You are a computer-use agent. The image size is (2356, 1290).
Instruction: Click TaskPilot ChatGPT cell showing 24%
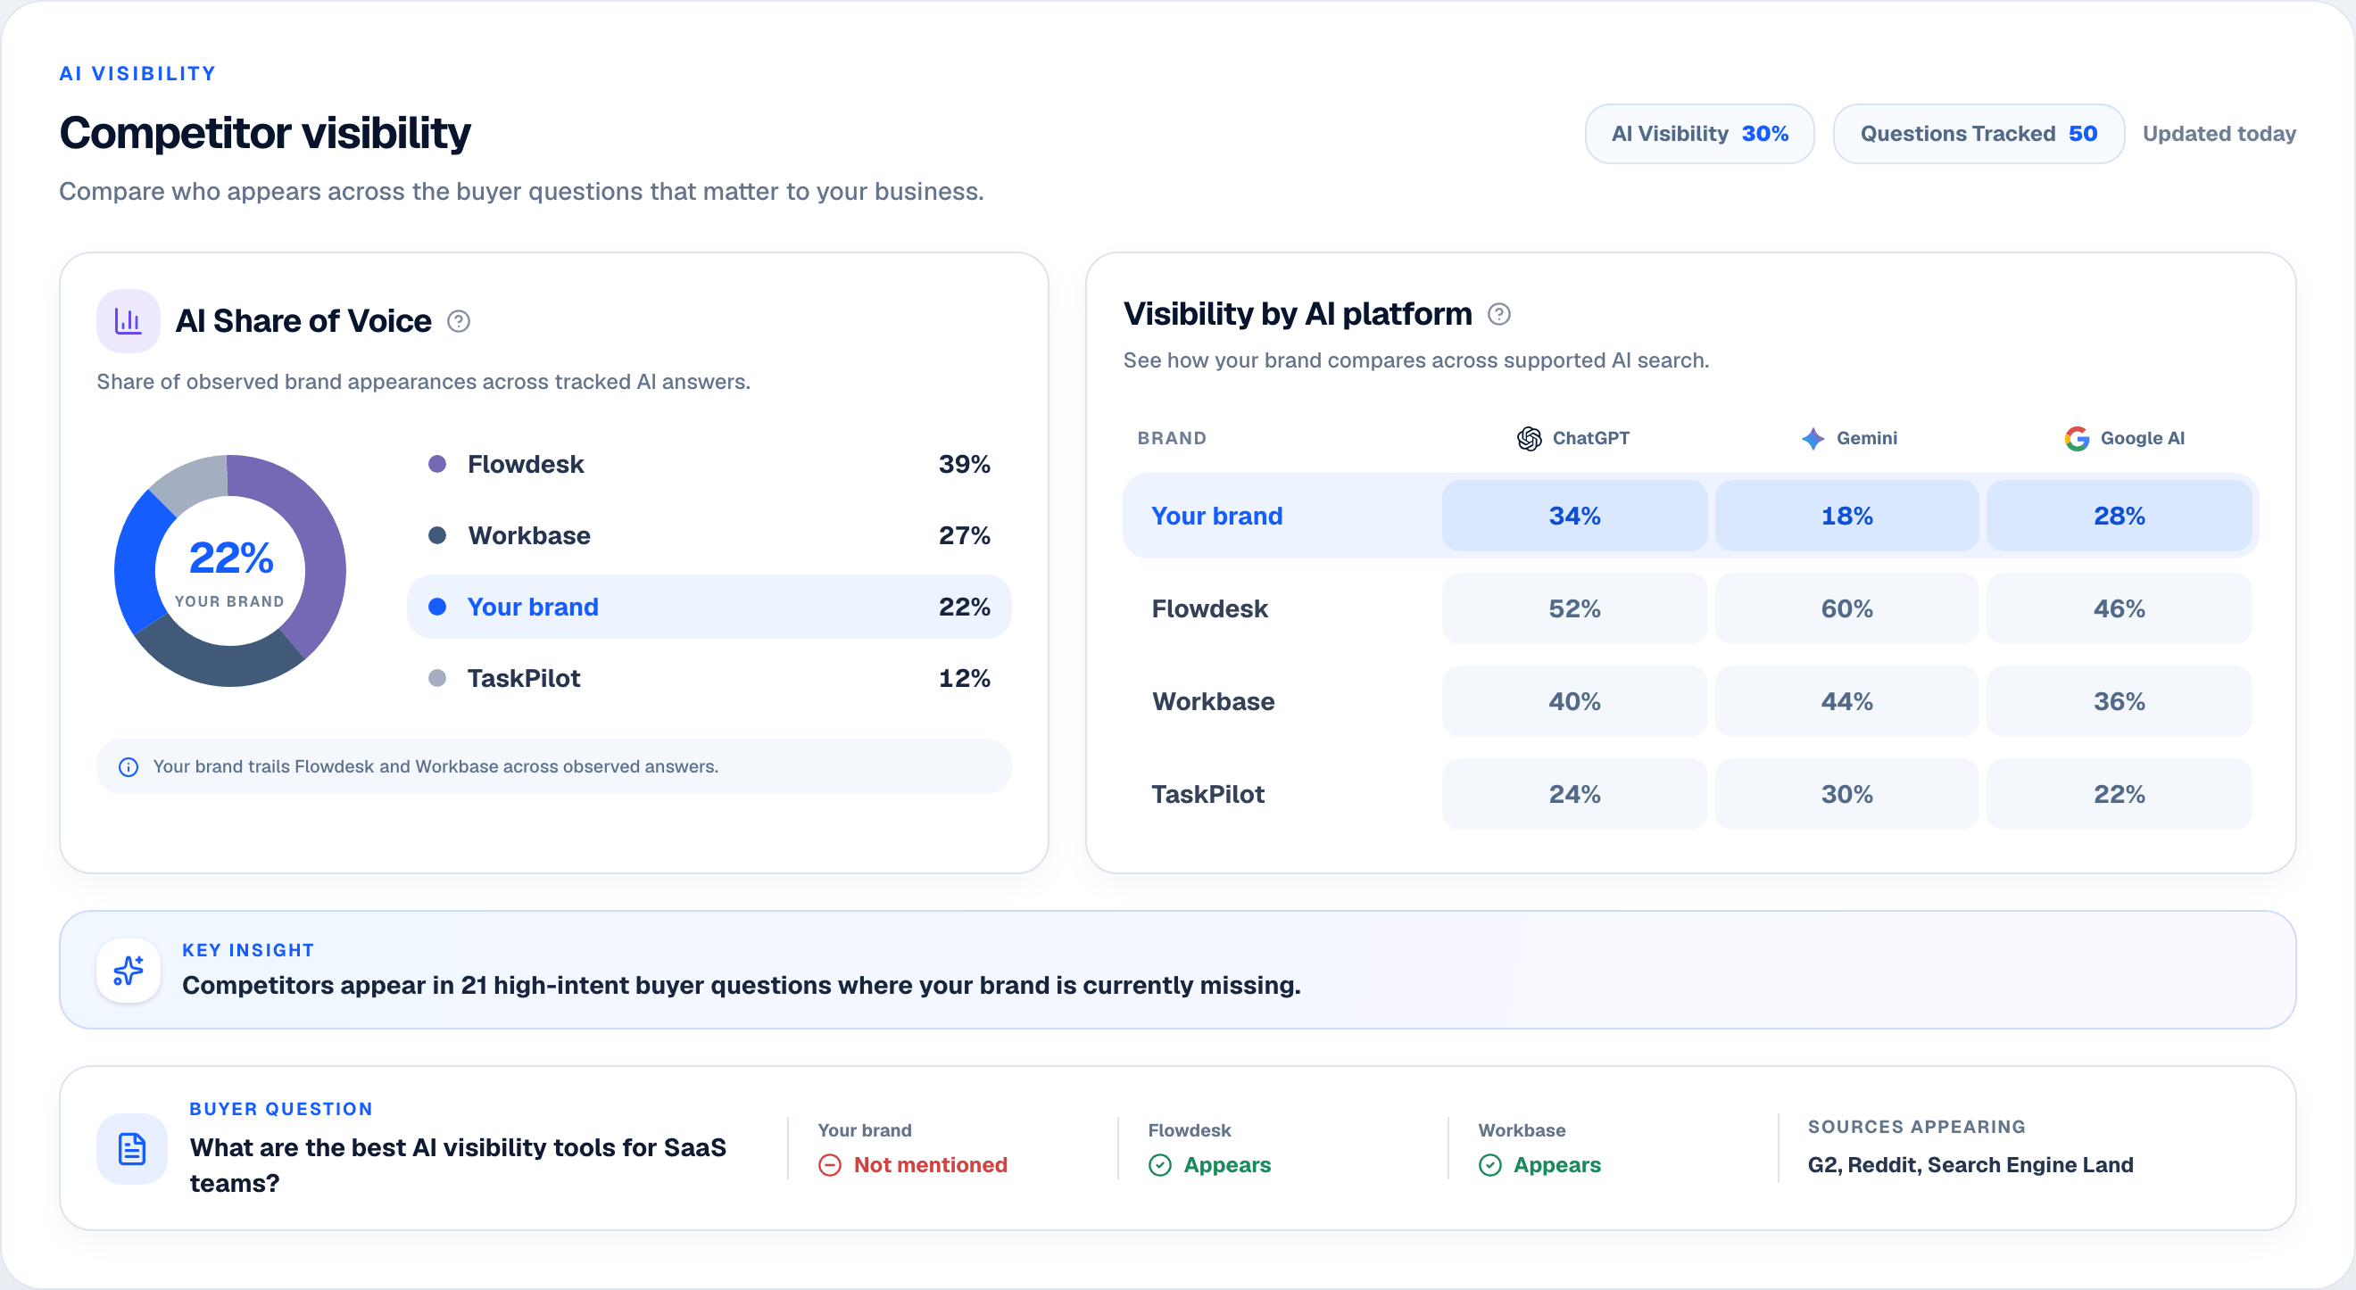1574,795
